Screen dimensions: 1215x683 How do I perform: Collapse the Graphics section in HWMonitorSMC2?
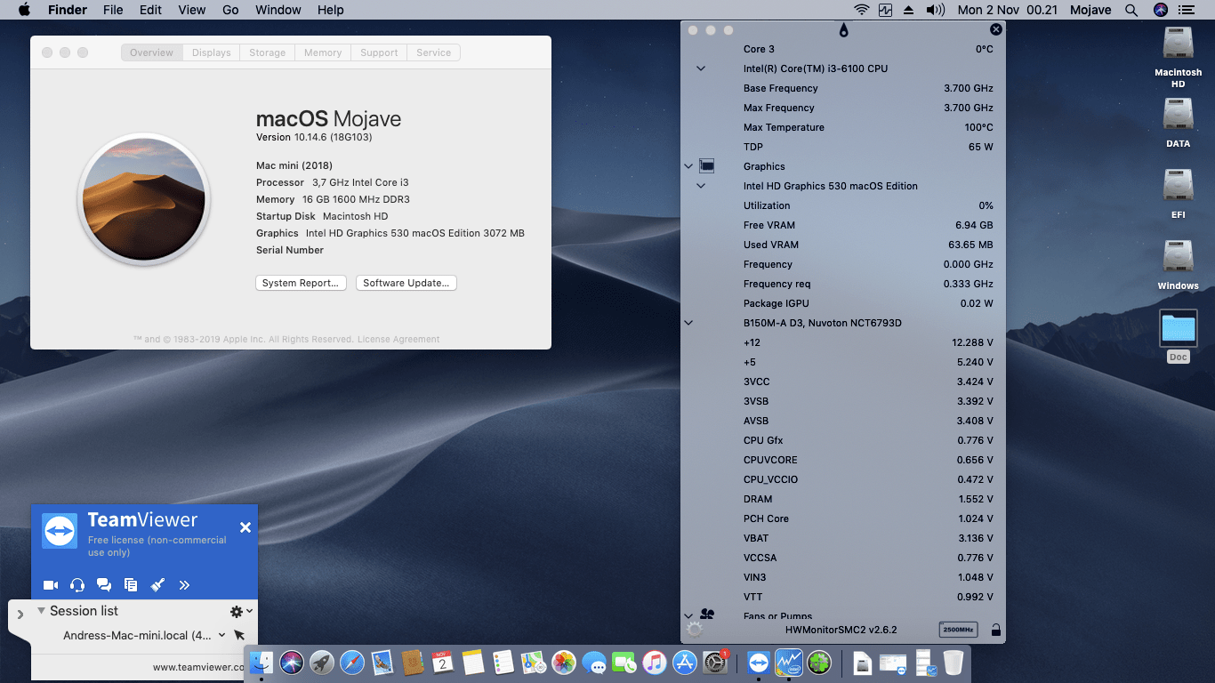pos(688,165)
